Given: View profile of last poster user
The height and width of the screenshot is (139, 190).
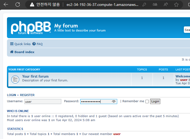Looking at the screenshot, I should [184, 80].
